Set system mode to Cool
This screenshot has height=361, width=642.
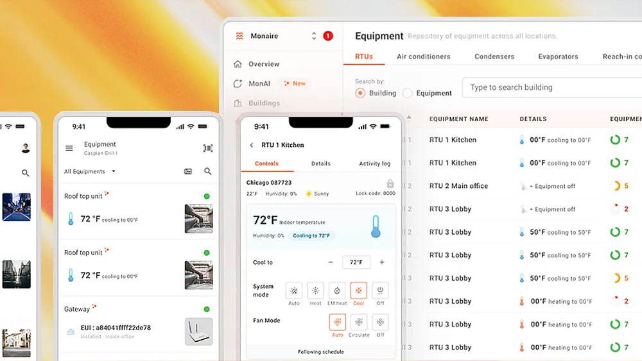tap(359, 290)
